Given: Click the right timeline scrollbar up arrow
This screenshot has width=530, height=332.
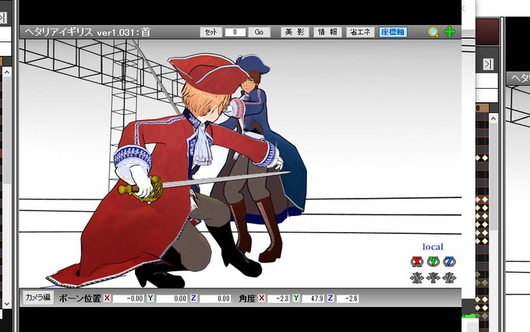Looking at the screenshot, I should tap(493, 118).
